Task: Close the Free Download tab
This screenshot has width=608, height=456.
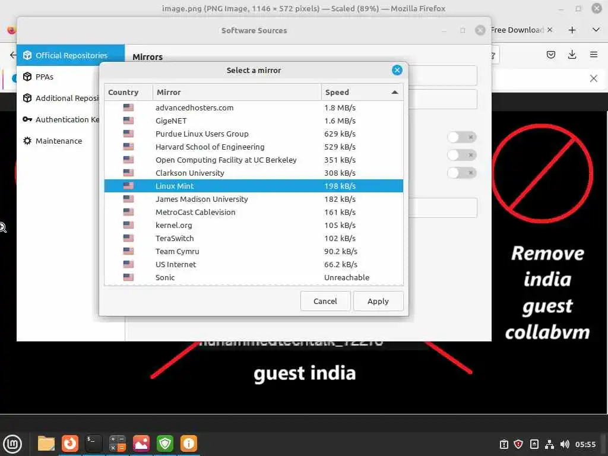Action: tap(549, 30)
